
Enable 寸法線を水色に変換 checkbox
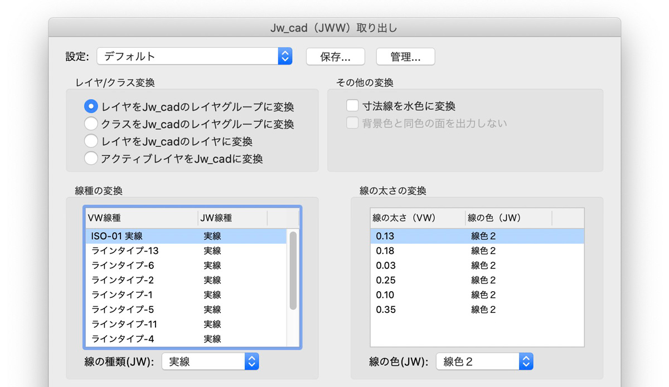click(352, 105)
